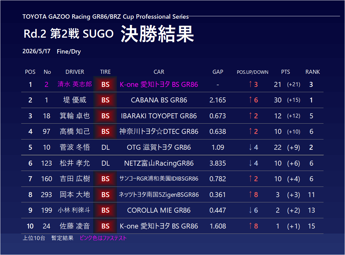Click the PTS column header
The width and height of the screenshot is (345, 255).
[x=285, y=72]
